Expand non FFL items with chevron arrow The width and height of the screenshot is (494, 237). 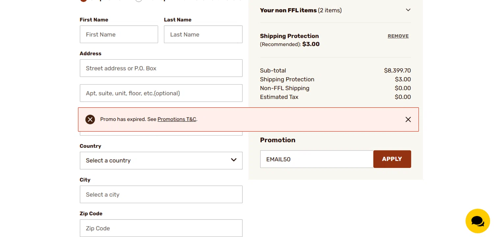tap(408, 10)
